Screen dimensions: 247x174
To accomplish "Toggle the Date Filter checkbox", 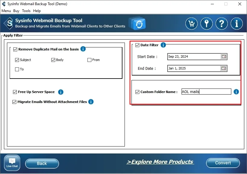I will coord(137,45).
